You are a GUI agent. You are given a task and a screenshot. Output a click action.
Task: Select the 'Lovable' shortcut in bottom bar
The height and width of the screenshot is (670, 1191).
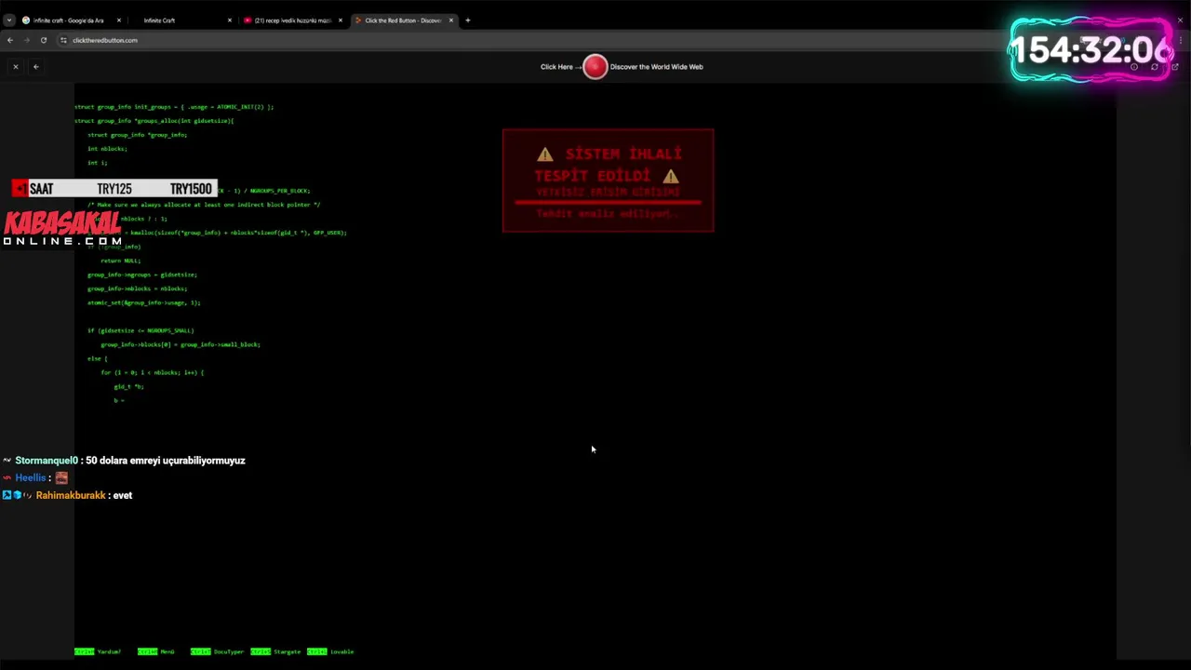click(330, 651)
